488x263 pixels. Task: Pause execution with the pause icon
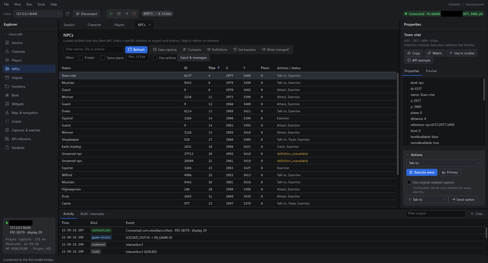119,14
